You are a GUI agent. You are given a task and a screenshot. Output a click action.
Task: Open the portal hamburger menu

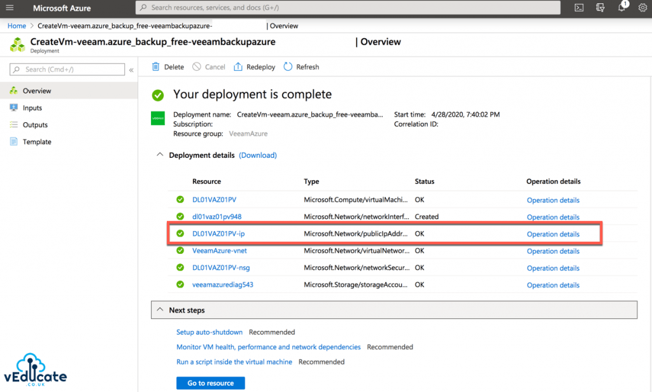point(10,8)
